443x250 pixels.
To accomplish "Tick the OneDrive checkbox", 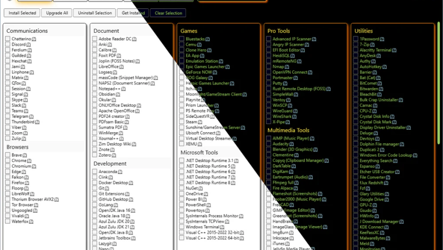I will [x=182, y=194].
